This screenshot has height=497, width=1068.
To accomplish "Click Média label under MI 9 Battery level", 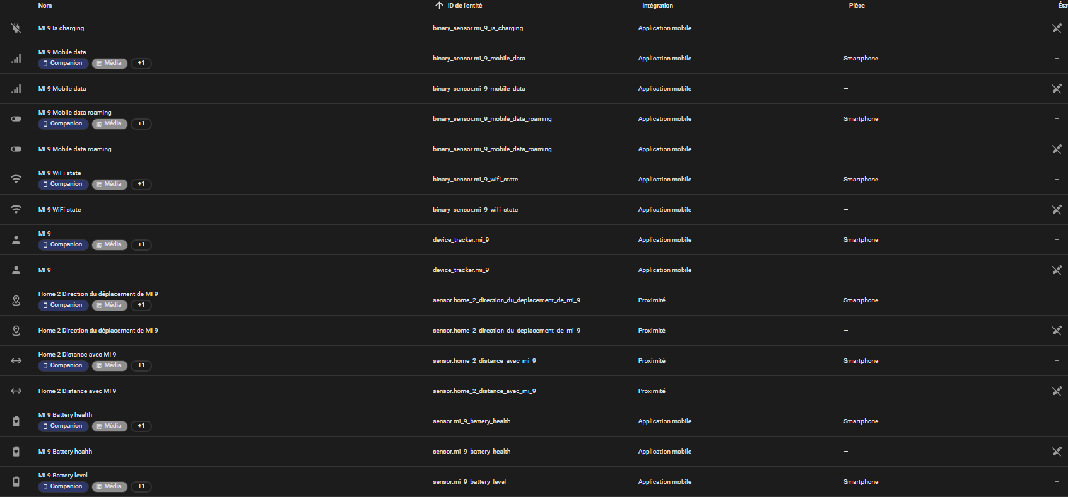I will coord(110,486).
